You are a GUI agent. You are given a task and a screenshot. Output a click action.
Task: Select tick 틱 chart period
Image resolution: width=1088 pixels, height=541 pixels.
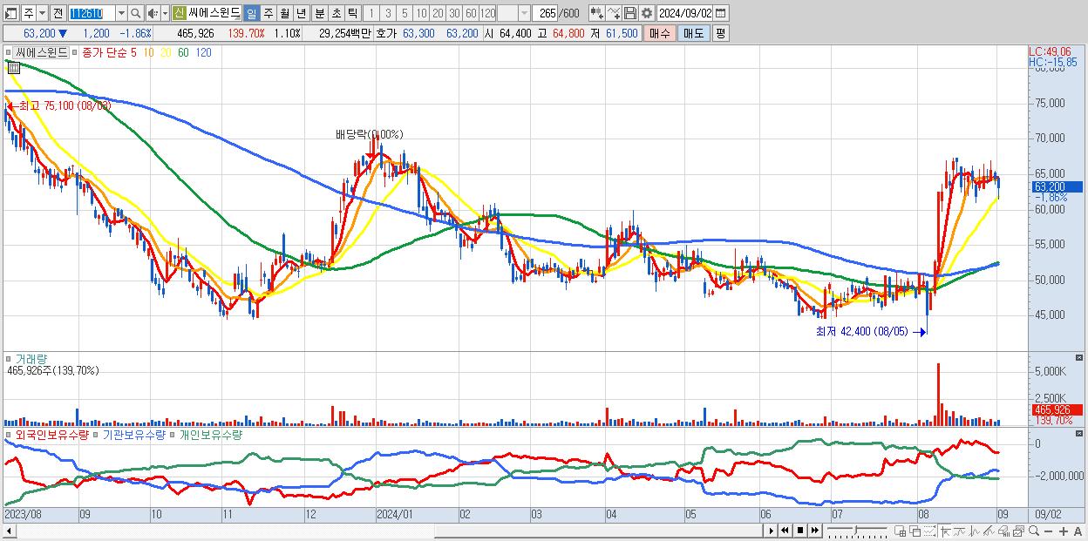pyautogui.click(x=352, y=13)
